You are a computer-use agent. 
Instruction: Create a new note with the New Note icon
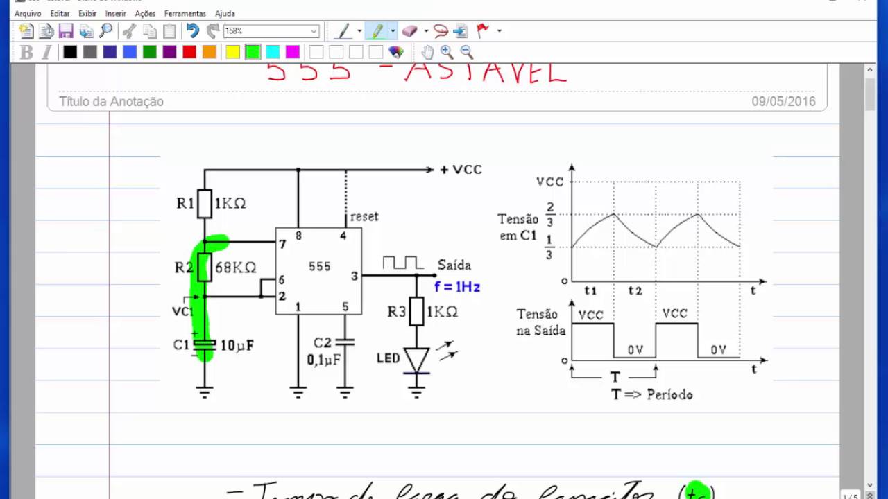26,30
